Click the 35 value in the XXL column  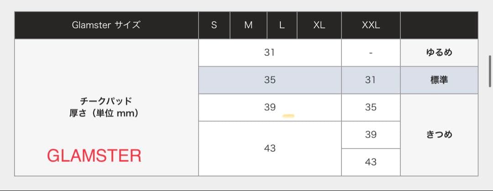(371, 107)
